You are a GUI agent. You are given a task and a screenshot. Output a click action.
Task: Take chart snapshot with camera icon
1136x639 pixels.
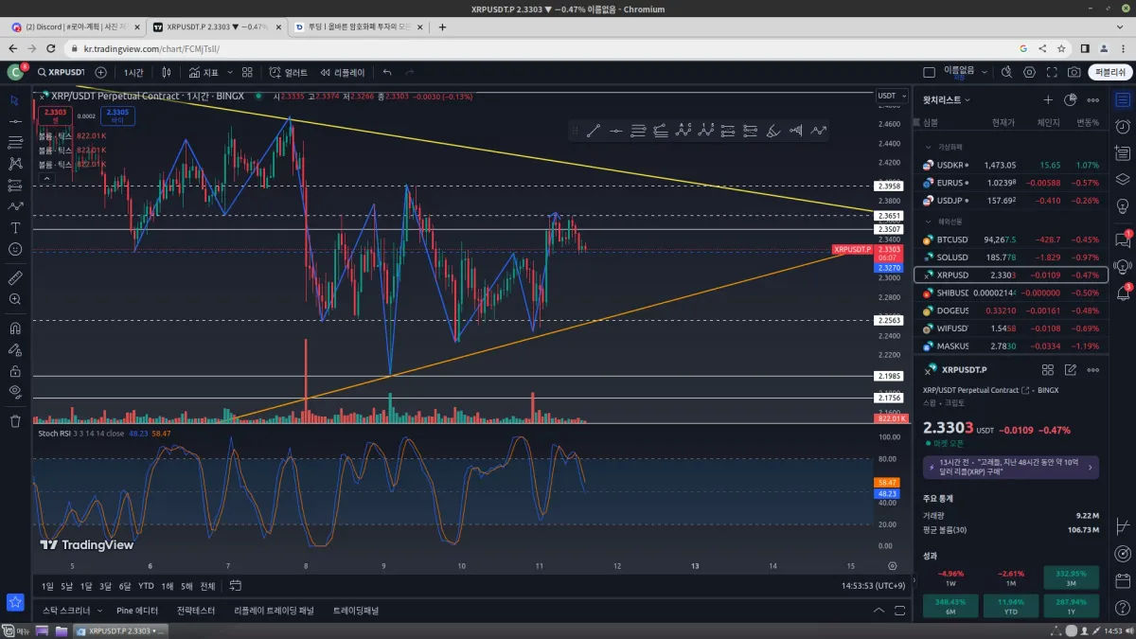tap(1074, 72)
